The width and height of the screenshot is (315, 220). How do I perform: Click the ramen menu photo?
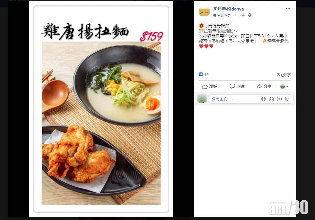click(101, 109)
